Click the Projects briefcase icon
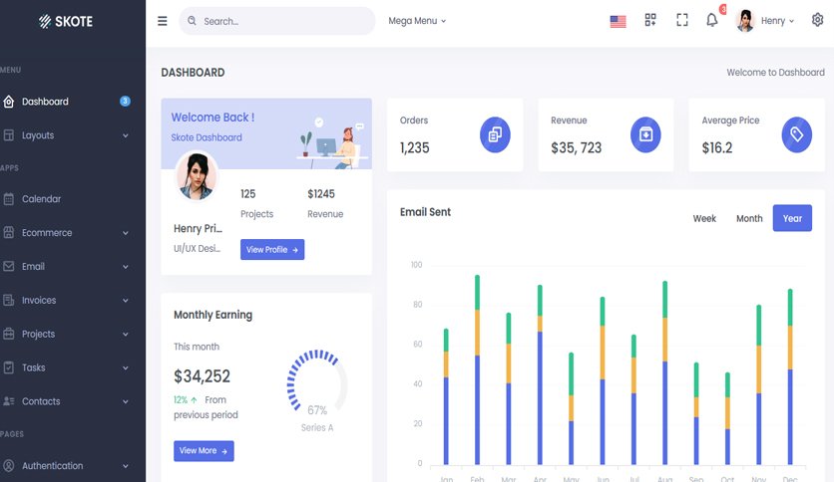The height and width of the screenshot is (482, 834). (x=9, y=334)
